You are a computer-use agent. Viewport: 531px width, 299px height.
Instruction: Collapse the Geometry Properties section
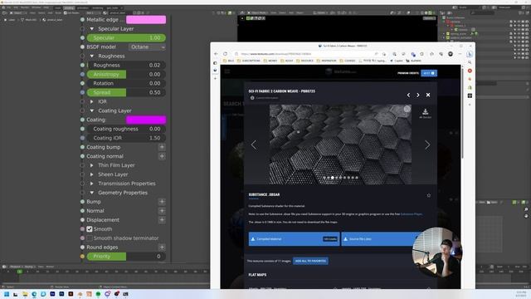click(x=92, y=193)
